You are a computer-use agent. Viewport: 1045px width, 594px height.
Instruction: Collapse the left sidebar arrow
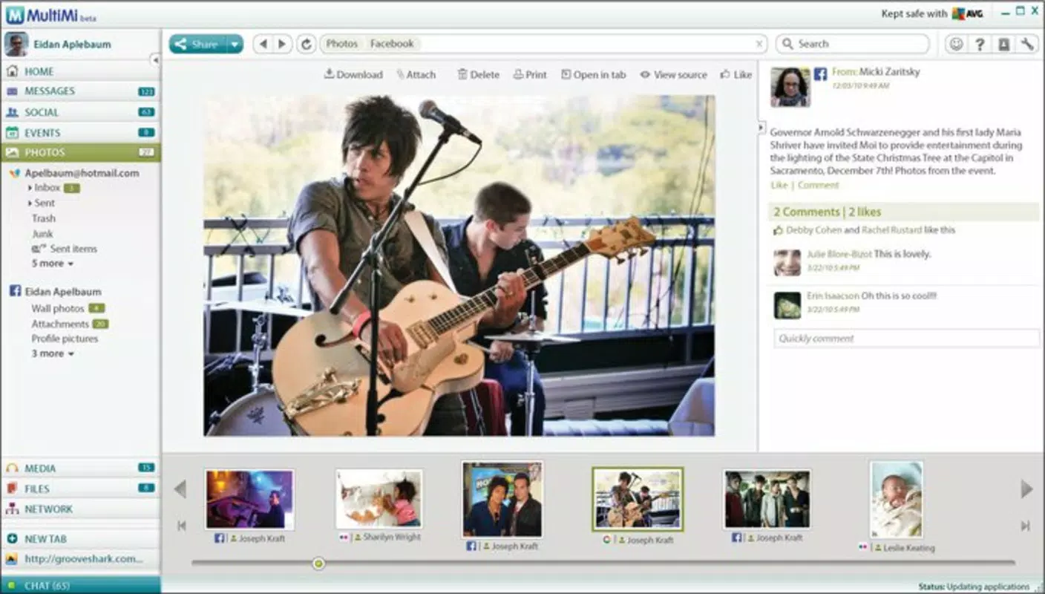[x=155, y=60]
